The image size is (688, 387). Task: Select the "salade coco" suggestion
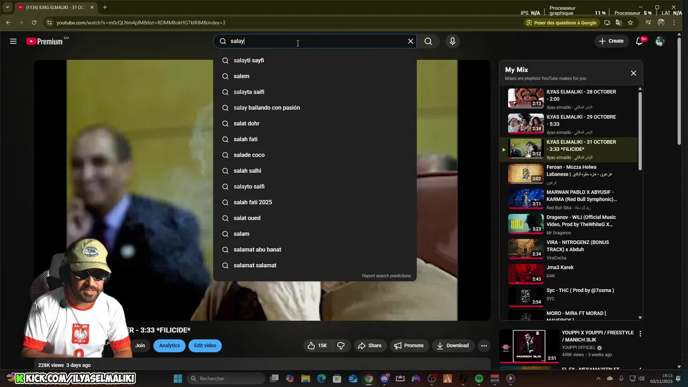(315, 155)
